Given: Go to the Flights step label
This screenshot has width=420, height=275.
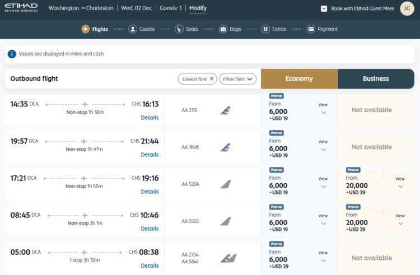Looking at the screenshot, I should 100,29.
